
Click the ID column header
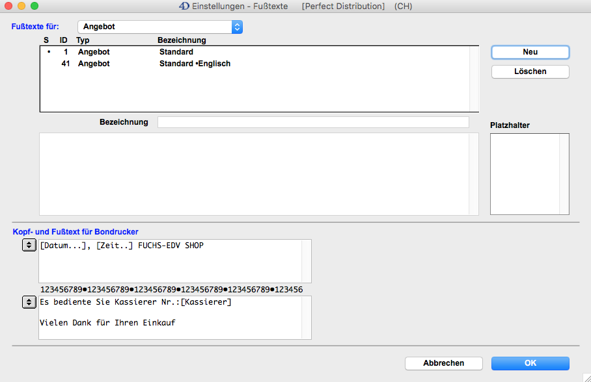(64, 40)
